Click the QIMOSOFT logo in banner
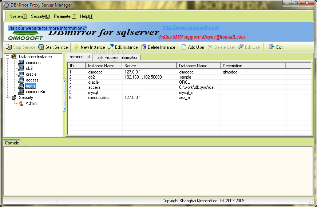 click(x=26, y=36)
